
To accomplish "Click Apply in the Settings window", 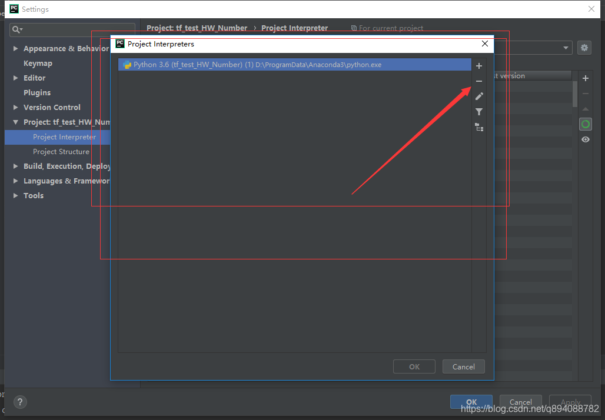I will tap(570, 402).
